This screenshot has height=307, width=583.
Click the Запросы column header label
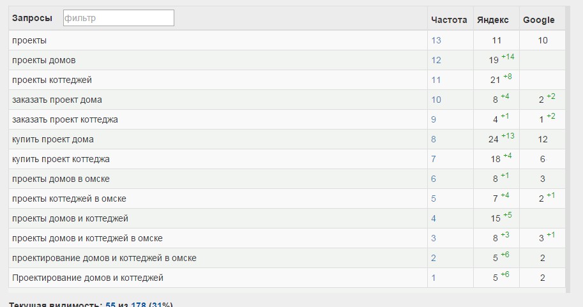click(32, 18)
